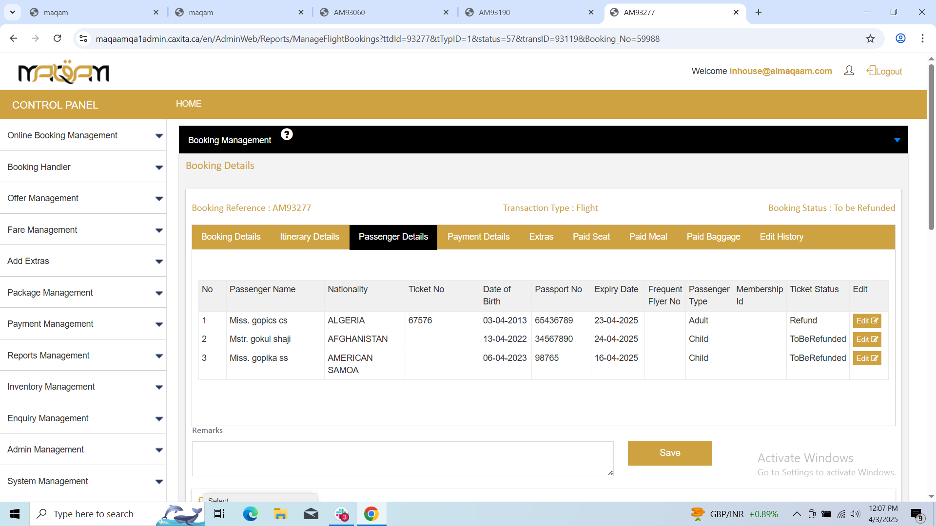Click the Maqam logo

(x=63, y=72)
